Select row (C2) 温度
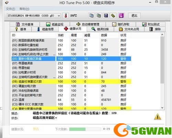 [71, 100]
